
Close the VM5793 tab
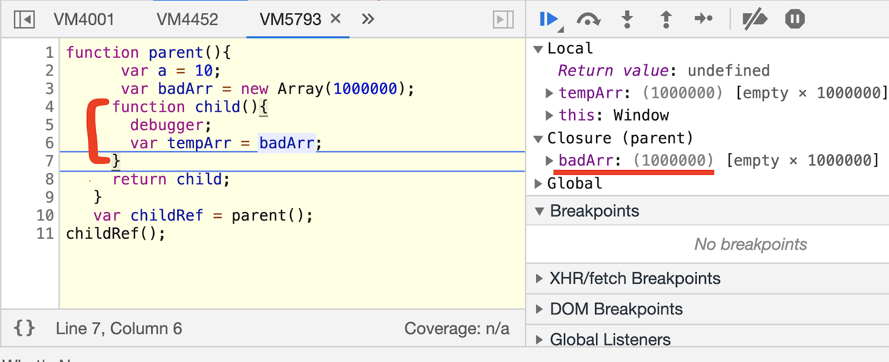click(x=335, y=18)
